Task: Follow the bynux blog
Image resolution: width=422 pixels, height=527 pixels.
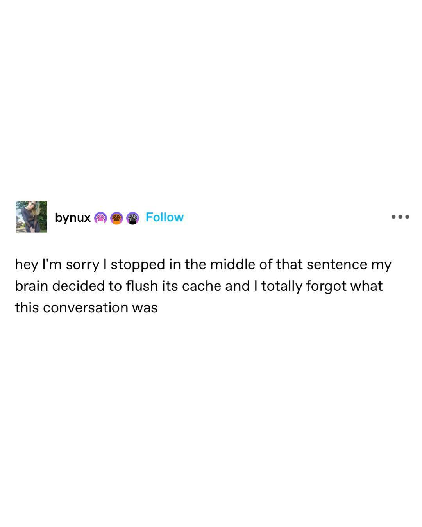Action: coord(165,217)
